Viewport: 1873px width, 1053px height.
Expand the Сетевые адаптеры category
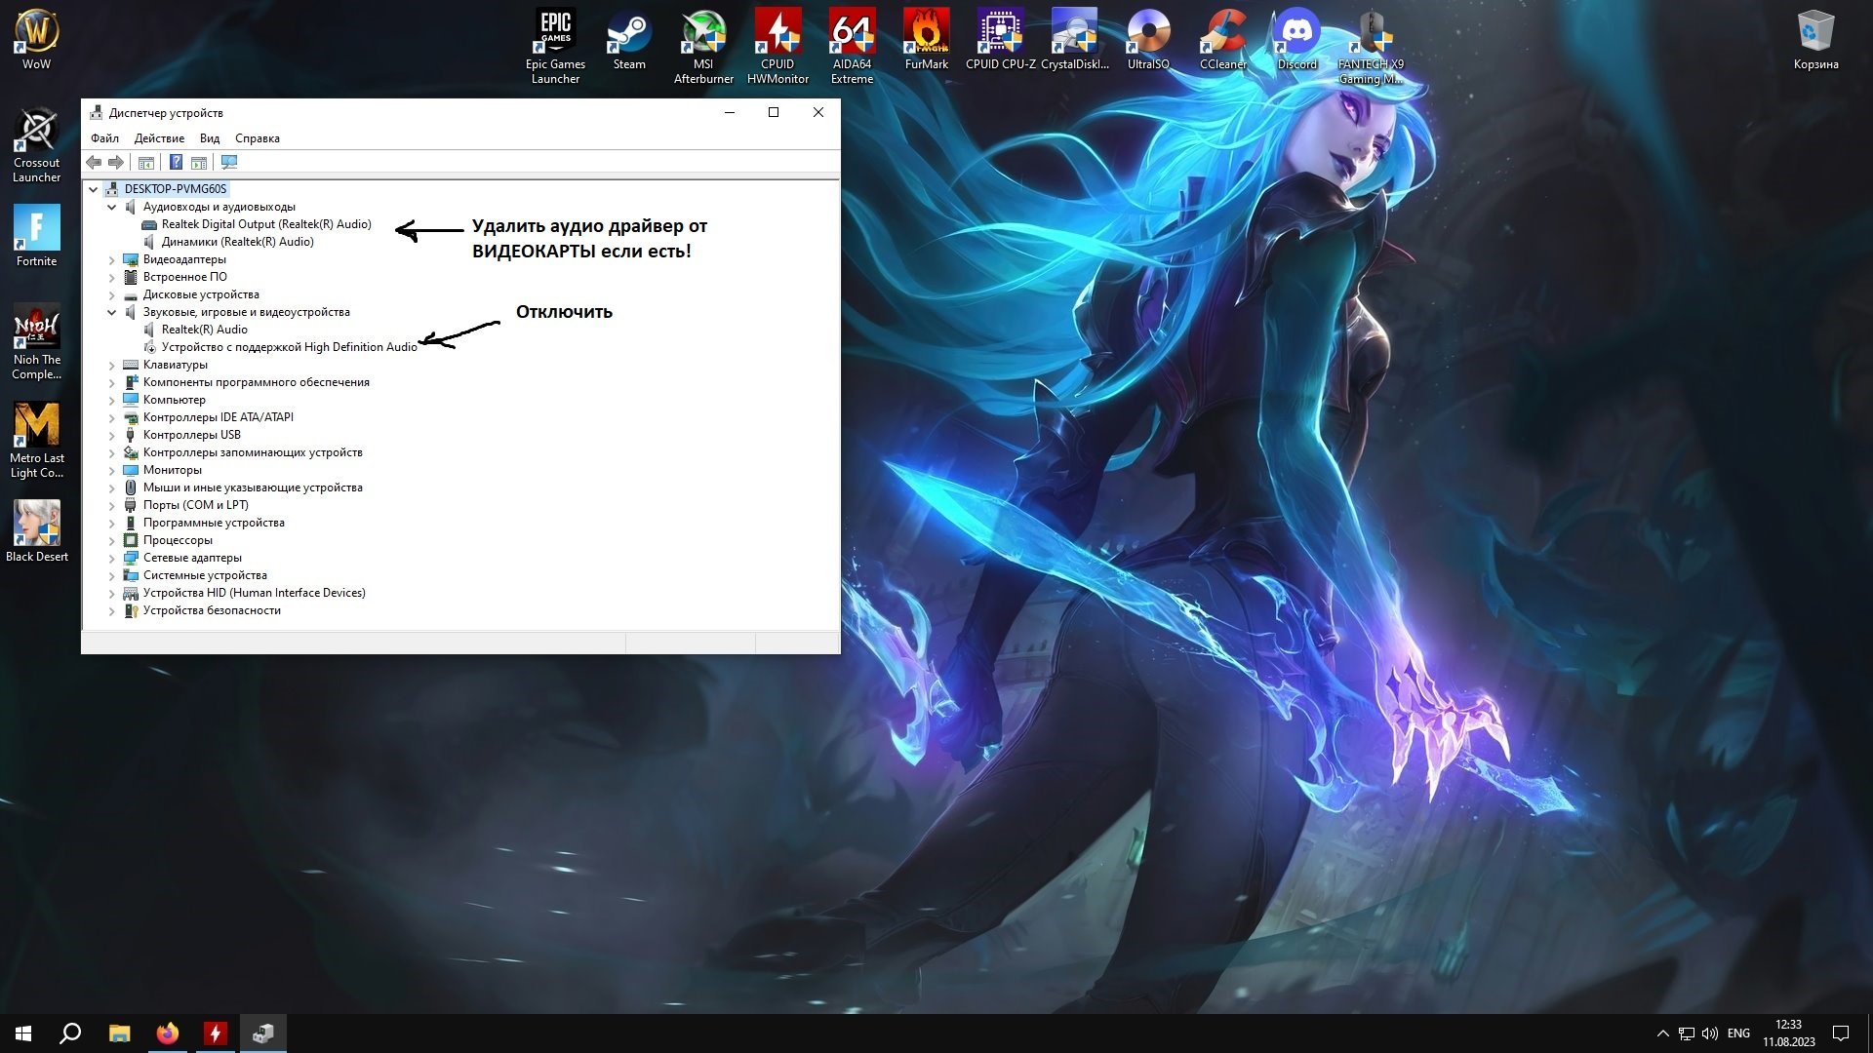[x=111, y=558]
